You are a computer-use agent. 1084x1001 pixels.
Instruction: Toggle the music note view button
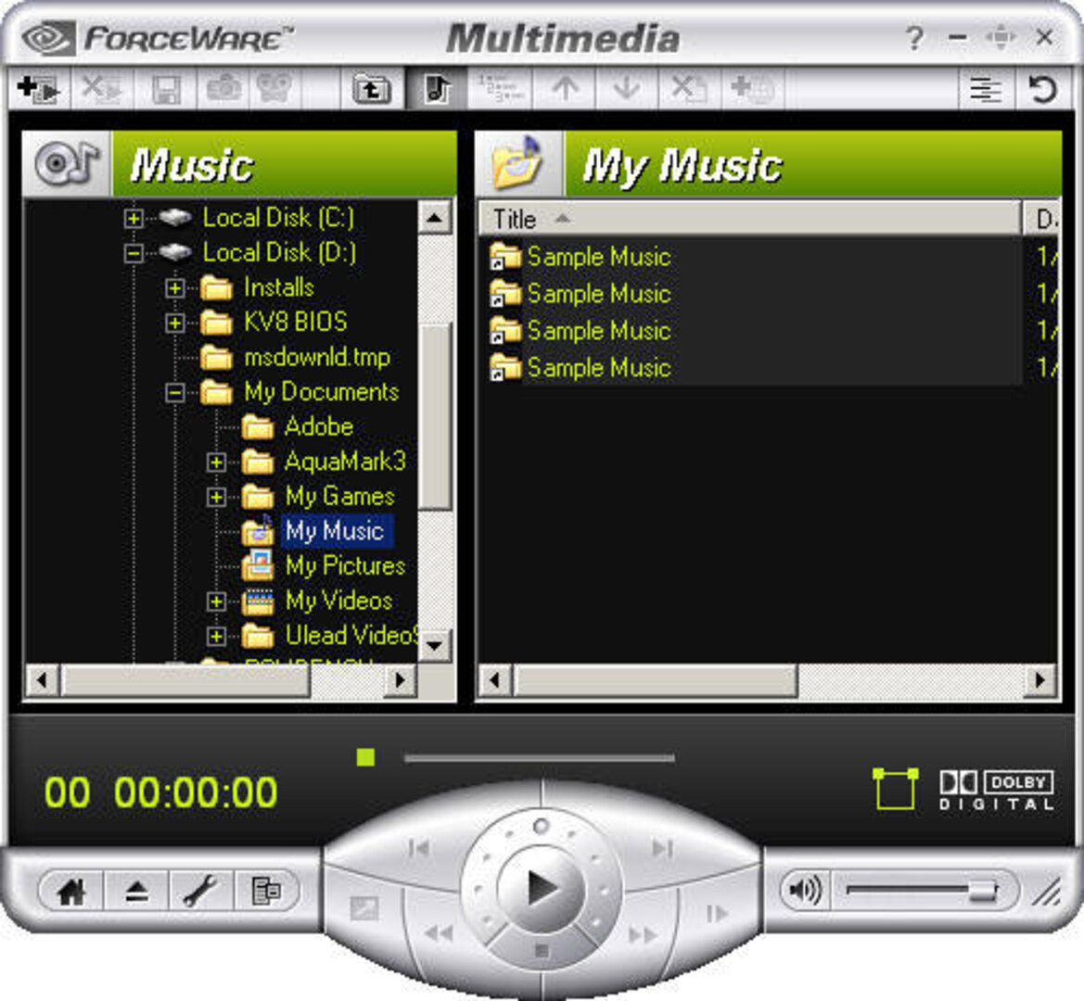coord(437,88)
